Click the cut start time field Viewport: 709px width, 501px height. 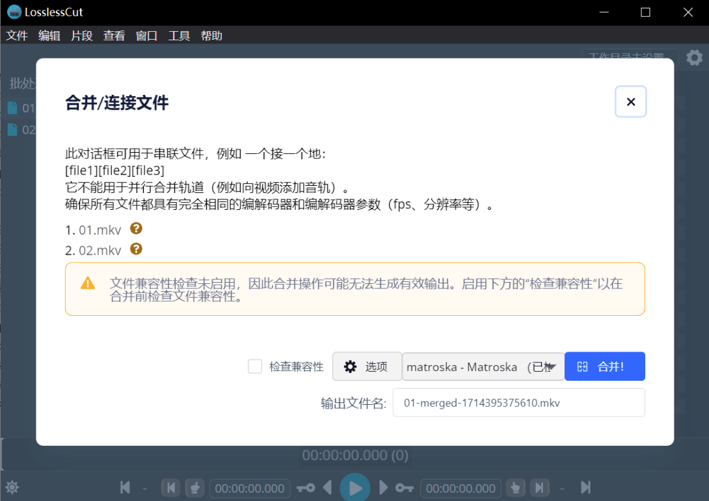coord(250,489)
